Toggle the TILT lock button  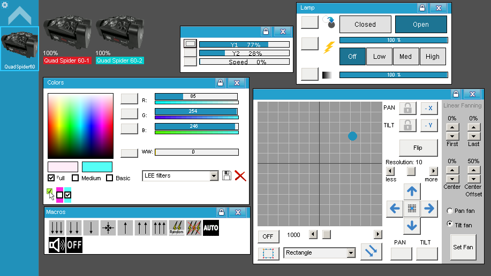pos(407,126)
